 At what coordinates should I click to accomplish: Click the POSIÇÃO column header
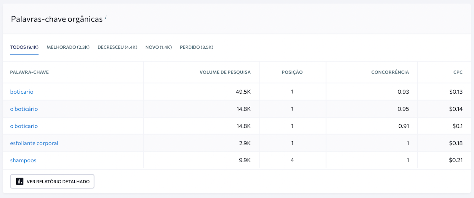292,72
